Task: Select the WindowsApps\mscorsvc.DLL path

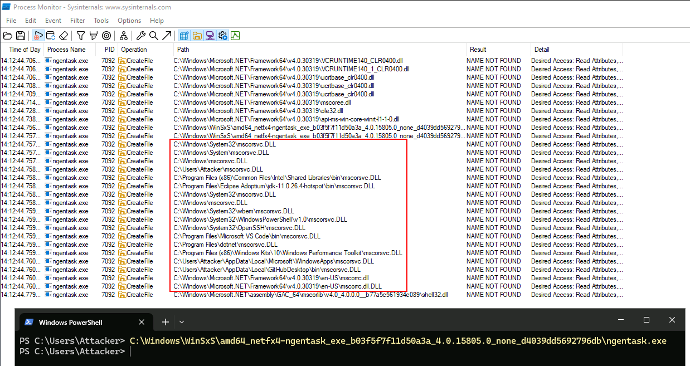Action: 274,261
